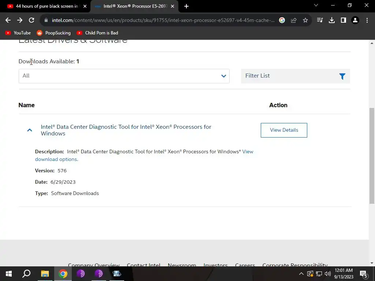
Task: Open the second Tor Browser taskbar icon
Action: 99,274
